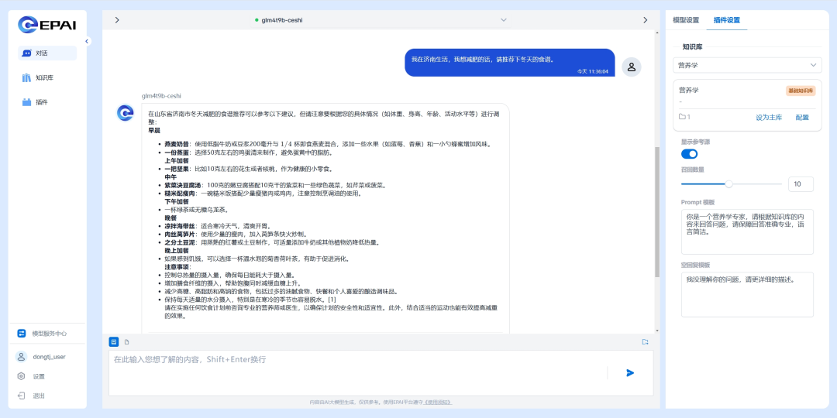This screenshot has height=418, width=837.
Task: Expand the 营养学 knowledge base dropdown
Action: [x=746, y=65]
